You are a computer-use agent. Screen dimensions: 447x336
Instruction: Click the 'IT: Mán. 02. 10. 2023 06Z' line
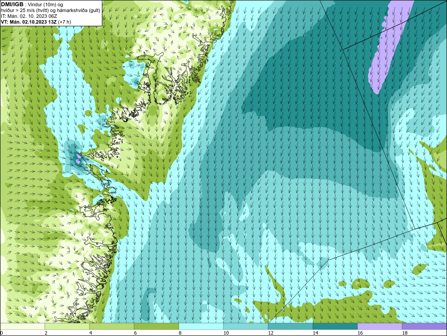29,16
